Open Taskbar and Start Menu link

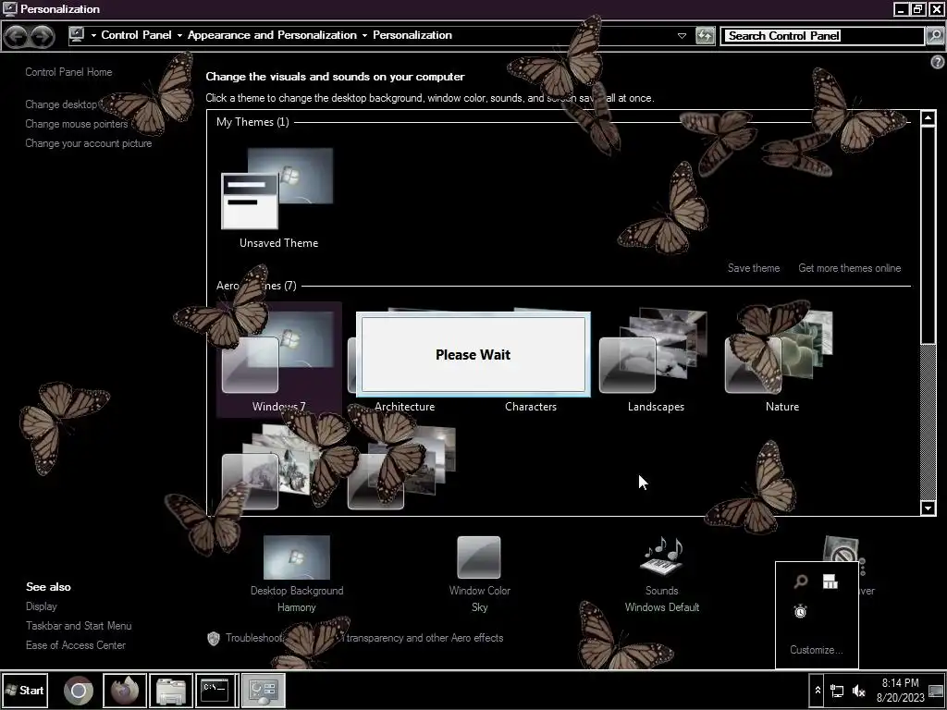point(79,626)
